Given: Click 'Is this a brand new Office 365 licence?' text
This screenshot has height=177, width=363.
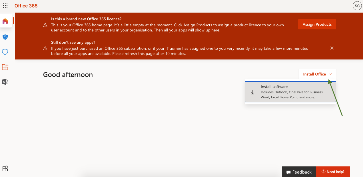Looking at the screenshot, I should point(86,19).
